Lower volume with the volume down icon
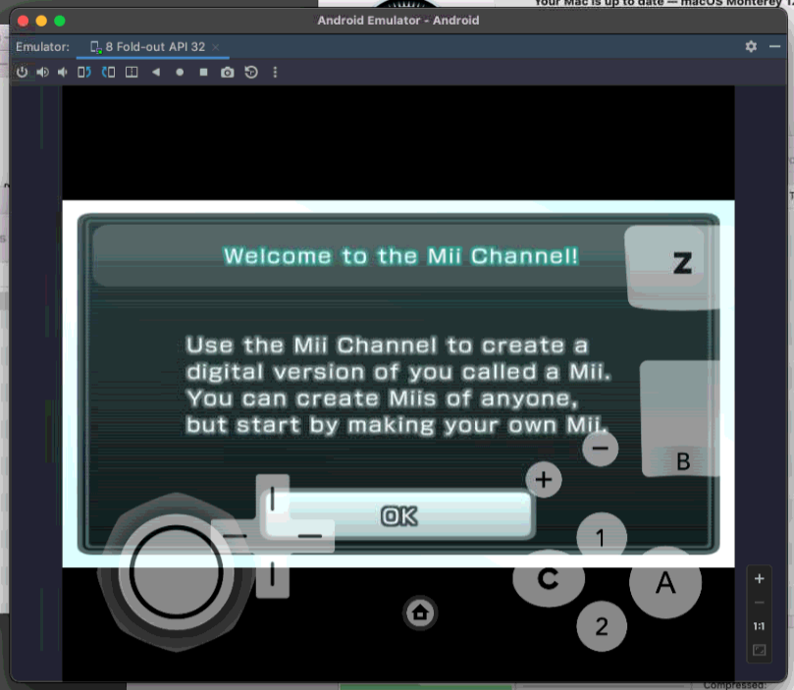Image resolution: width=794 pixels, height=690 pixels. click(62, 72)
